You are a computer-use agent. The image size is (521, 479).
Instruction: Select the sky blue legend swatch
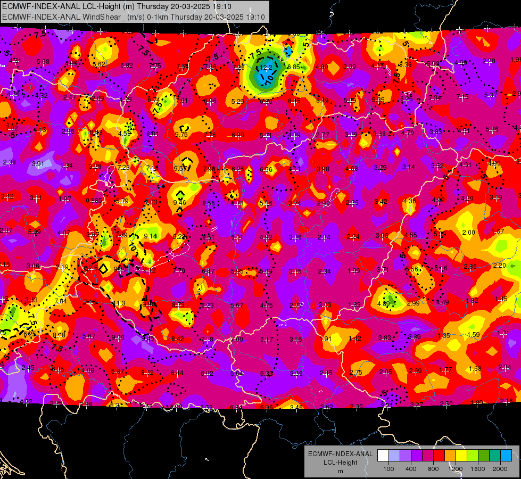(x=506, y=456)
